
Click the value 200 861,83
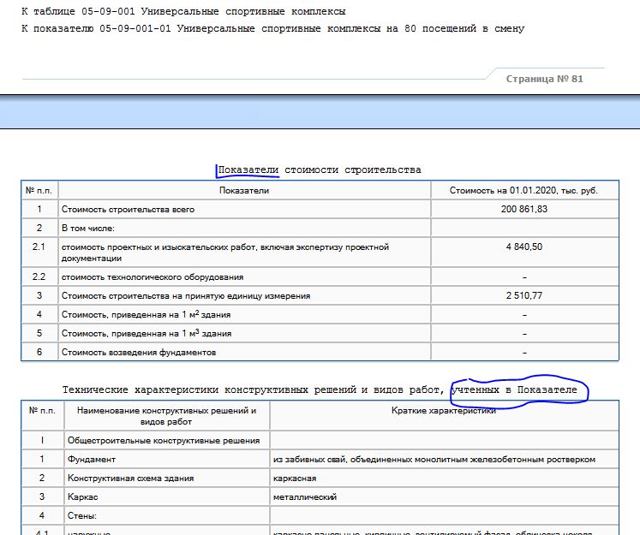tap(524, 209)
